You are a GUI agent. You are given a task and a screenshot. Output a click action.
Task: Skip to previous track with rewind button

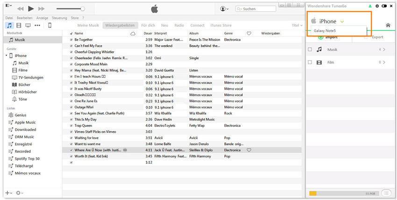coord(20,9)
